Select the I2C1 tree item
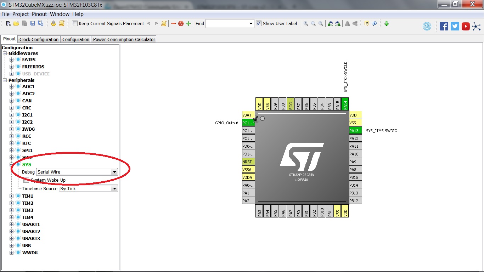This screenshot has height=272, width=484. point(27,115)
